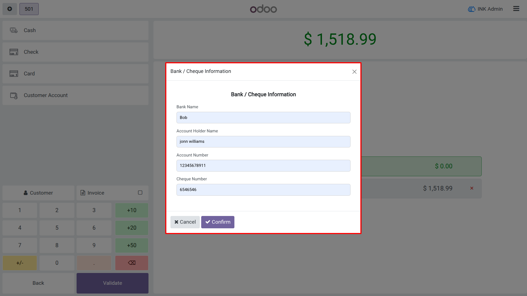This screenshot has width=527, height=296.
Task: Open the hamburger menu icon
Action: coord(516,9)
